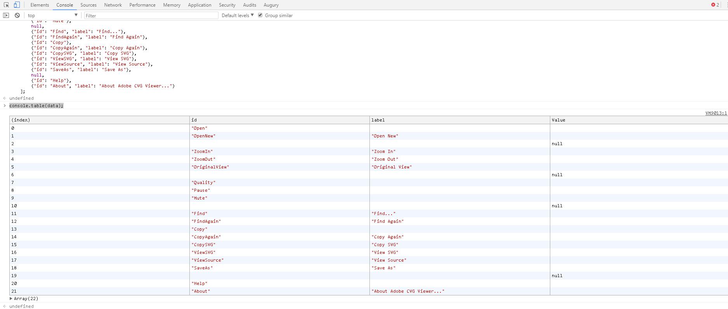Click the "Find..." label cell
Image resolution: width=728 pixels, height=309 pixels.
click(459, 214)
